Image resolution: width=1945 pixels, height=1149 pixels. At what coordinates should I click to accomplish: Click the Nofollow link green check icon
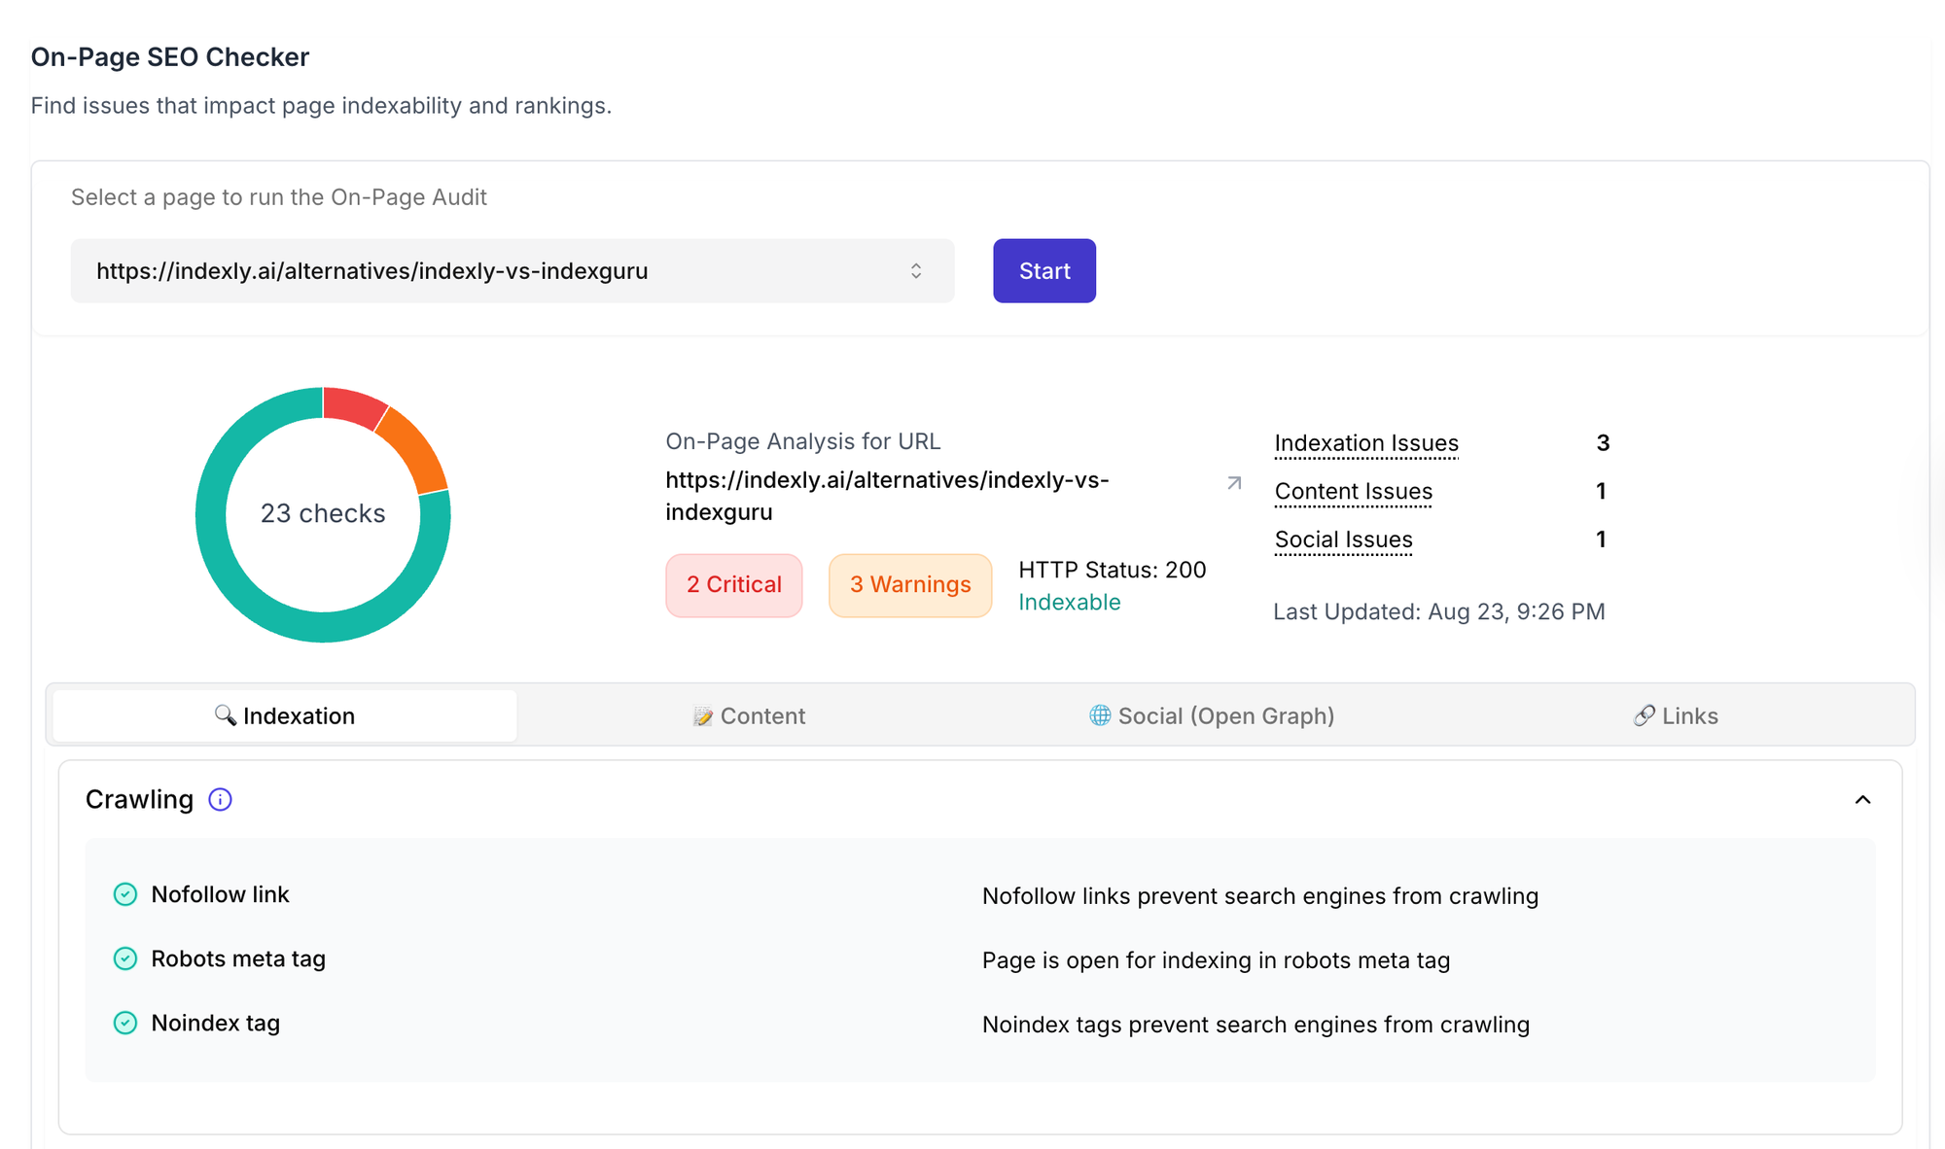pyautogui.click(x=125, y=894)
